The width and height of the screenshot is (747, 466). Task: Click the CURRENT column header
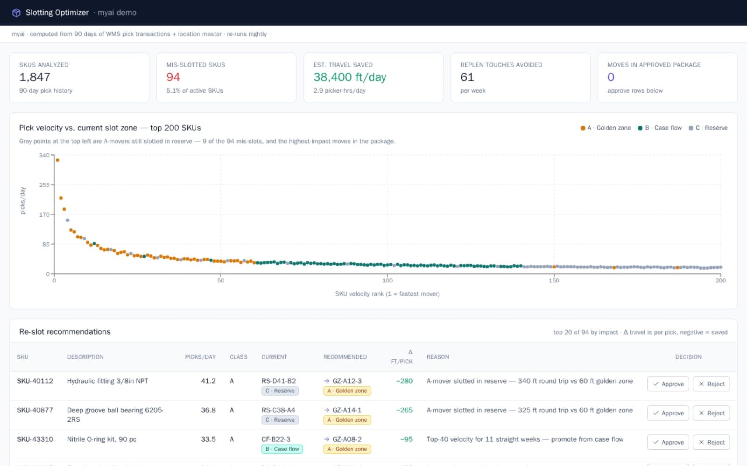[275, 357]
